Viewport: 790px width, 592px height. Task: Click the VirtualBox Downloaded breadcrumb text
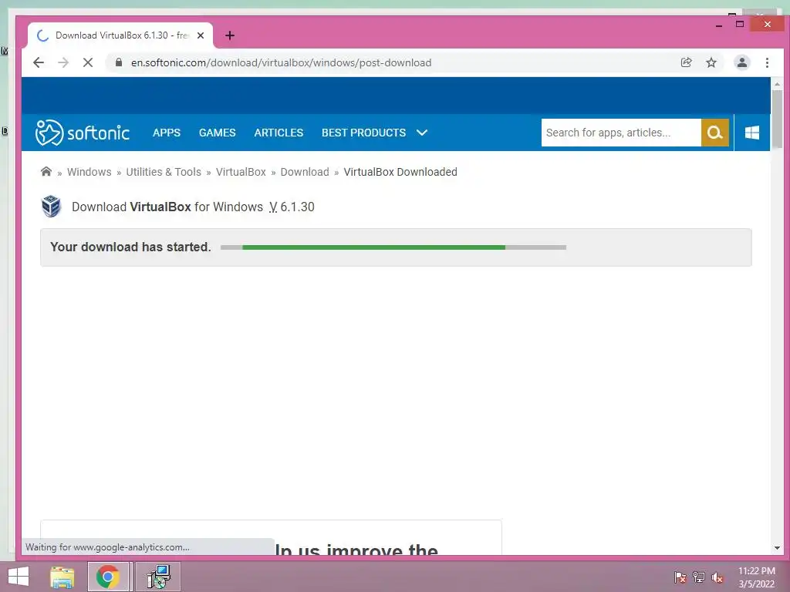click(x=400, y=172)
